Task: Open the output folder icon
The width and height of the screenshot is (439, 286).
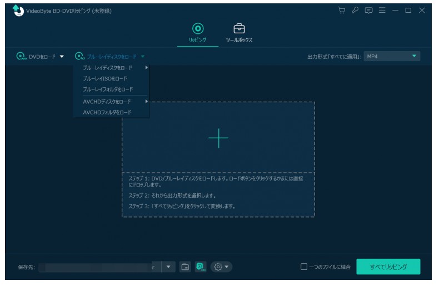Action: [185, 267]
